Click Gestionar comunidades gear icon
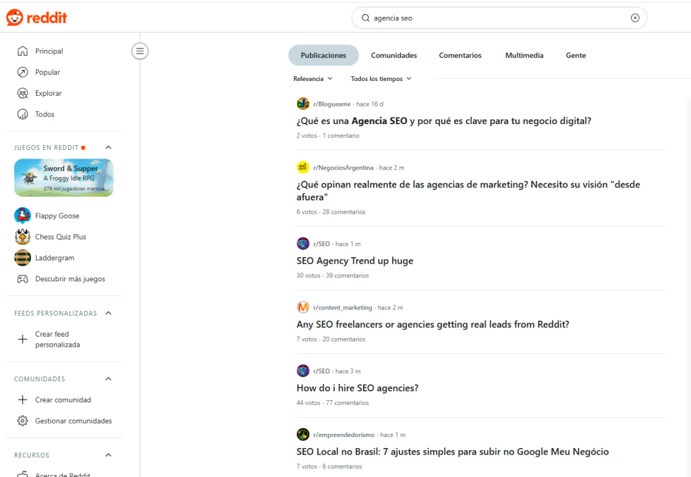The width and height of the screenshot is (691, 477). (23, 421)
